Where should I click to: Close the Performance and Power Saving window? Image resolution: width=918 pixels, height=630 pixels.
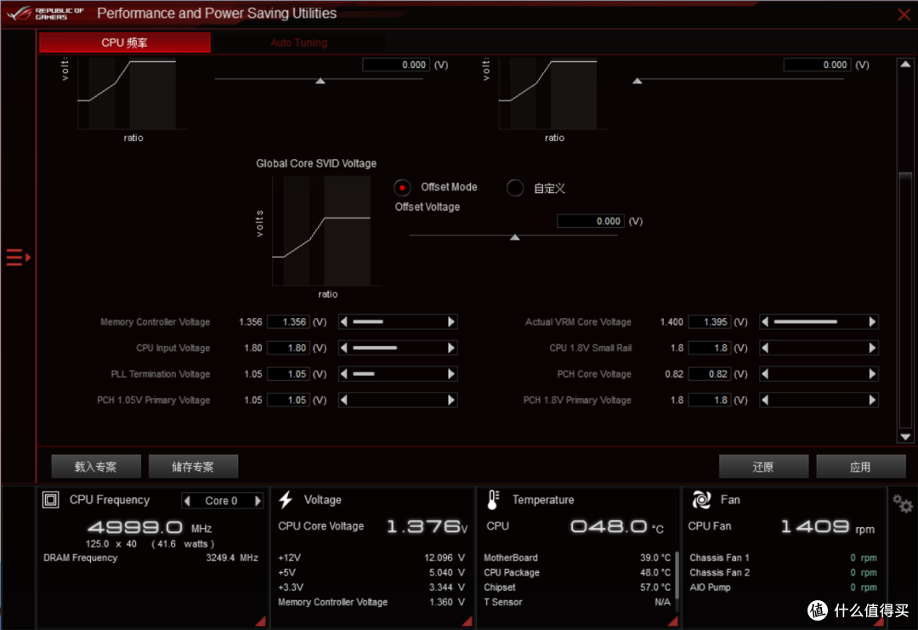click(904, 14)
